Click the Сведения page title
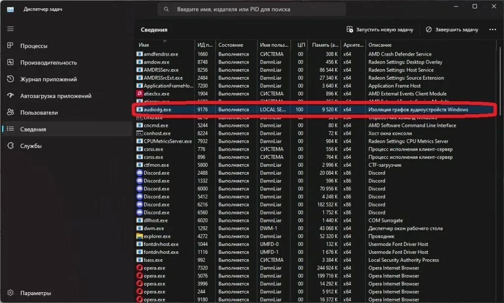 click(x=154, y=30)
